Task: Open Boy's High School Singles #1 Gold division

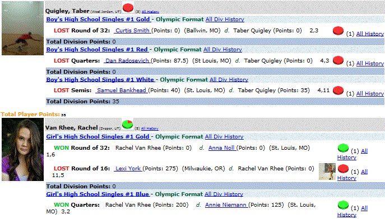Action: [x=98, y=20]
